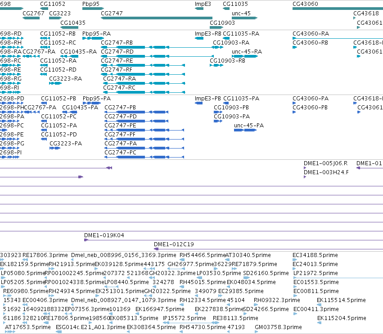Viewport: 383px width, 334px height.
Task: Select the unc-45-RA transcript
Action: point(245,56)
